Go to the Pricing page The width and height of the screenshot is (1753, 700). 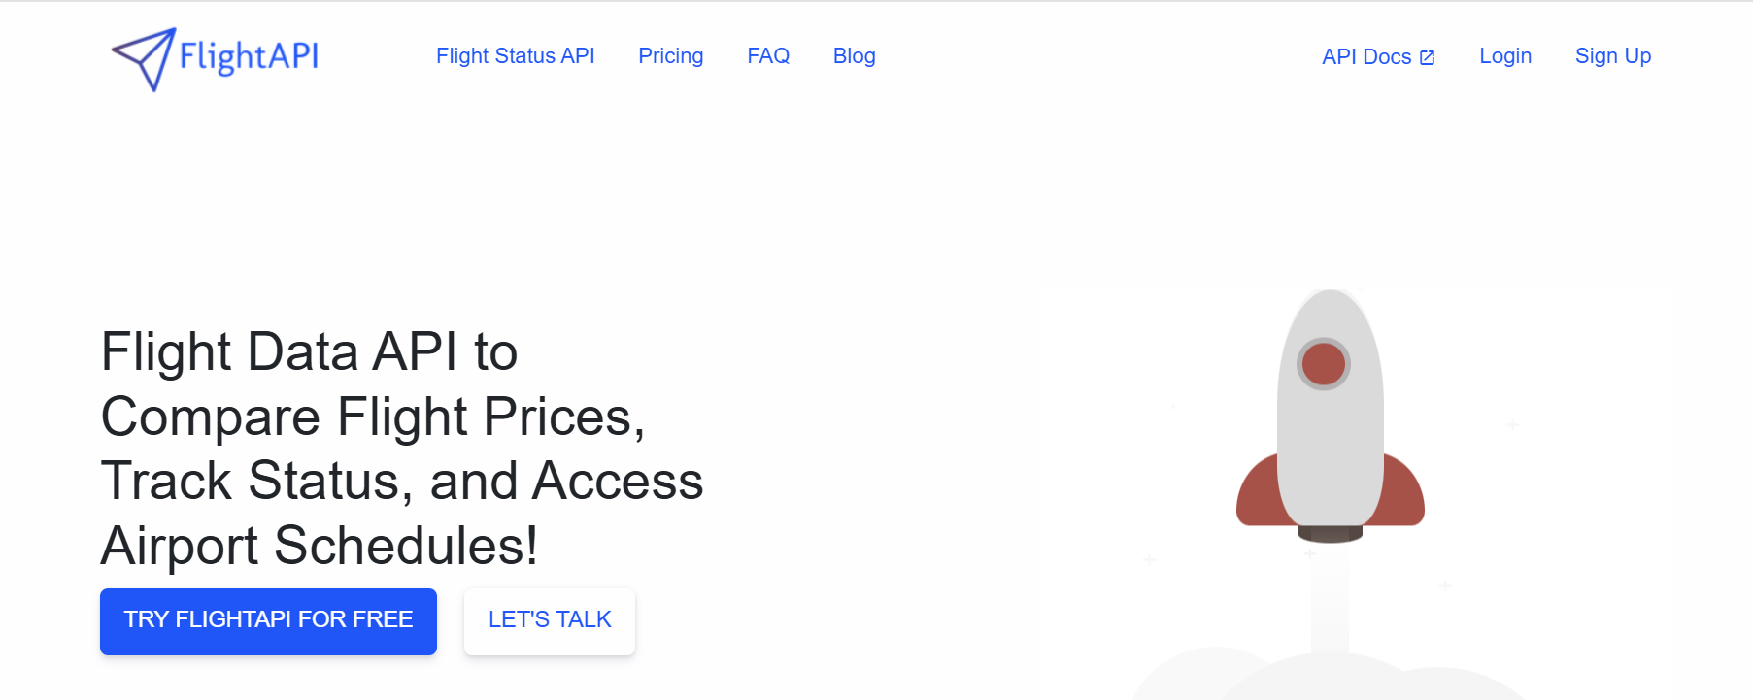[670, 56]
